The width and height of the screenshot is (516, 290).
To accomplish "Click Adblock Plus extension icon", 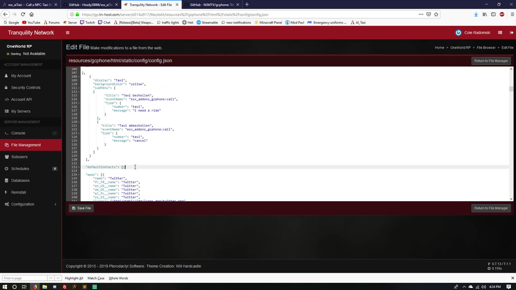I will coord(502,14).
